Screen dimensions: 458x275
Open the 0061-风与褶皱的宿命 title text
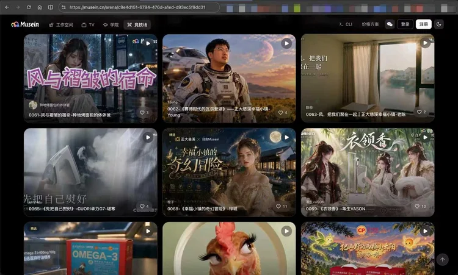70,115
